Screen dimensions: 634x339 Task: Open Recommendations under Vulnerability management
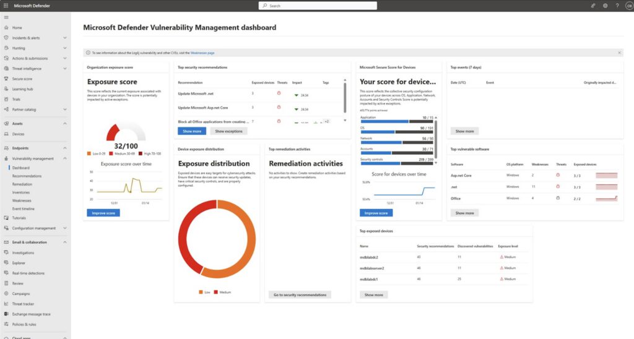tap(27, 176)
